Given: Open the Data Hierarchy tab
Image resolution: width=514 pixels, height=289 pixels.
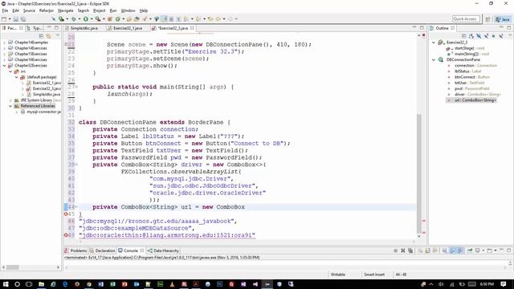Looking at the screenshot, I should (163, 250).
